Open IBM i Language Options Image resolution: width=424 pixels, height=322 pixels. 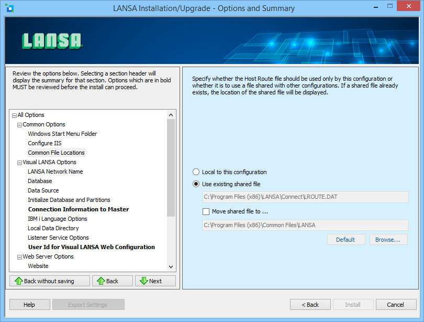[58, 219]
